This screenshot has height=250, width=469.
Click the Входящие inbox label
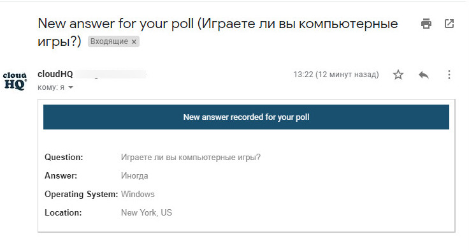[109, 41]
